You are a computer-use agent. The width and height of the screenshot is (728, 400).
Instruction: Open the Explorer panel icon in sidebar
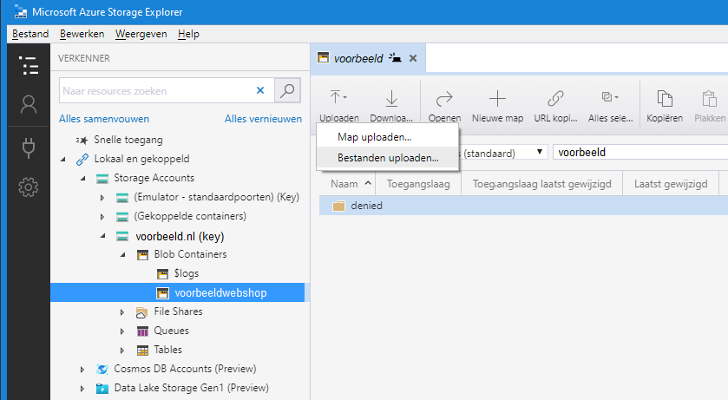tap(29, 65)
